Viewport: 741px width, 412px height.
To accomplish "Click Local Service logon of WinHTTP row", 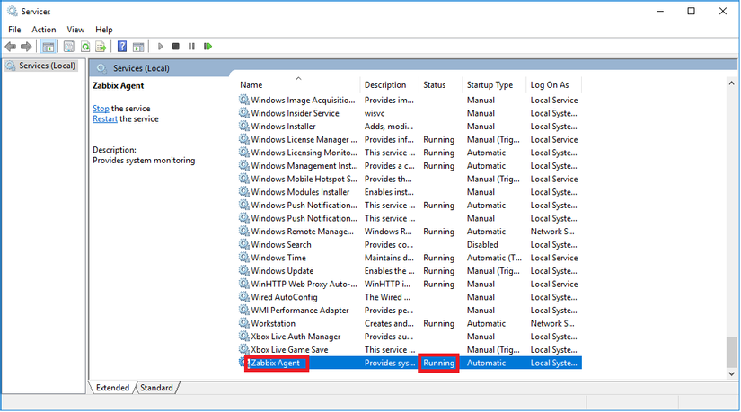I will [554, 284].
